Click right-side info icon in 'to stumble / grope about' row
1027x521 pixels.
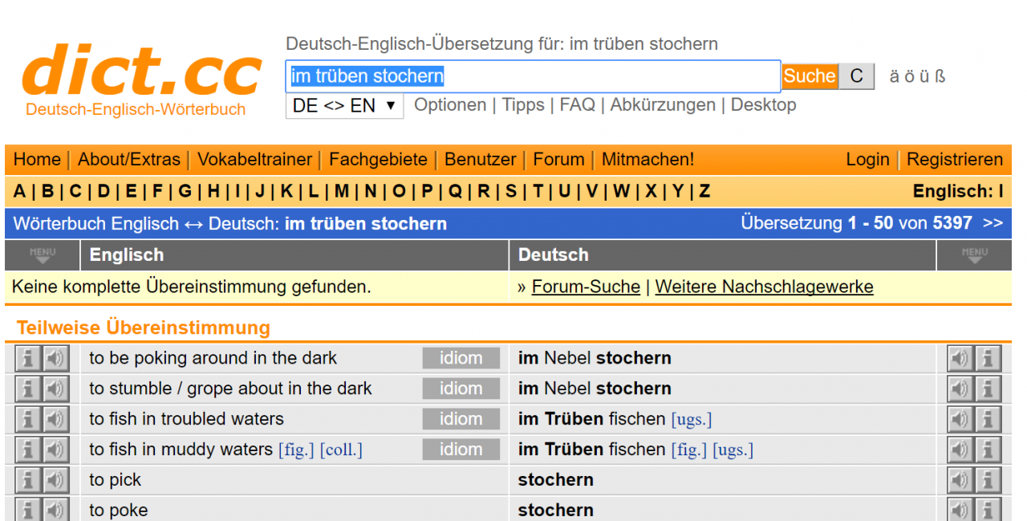click(x=988, y=389)
